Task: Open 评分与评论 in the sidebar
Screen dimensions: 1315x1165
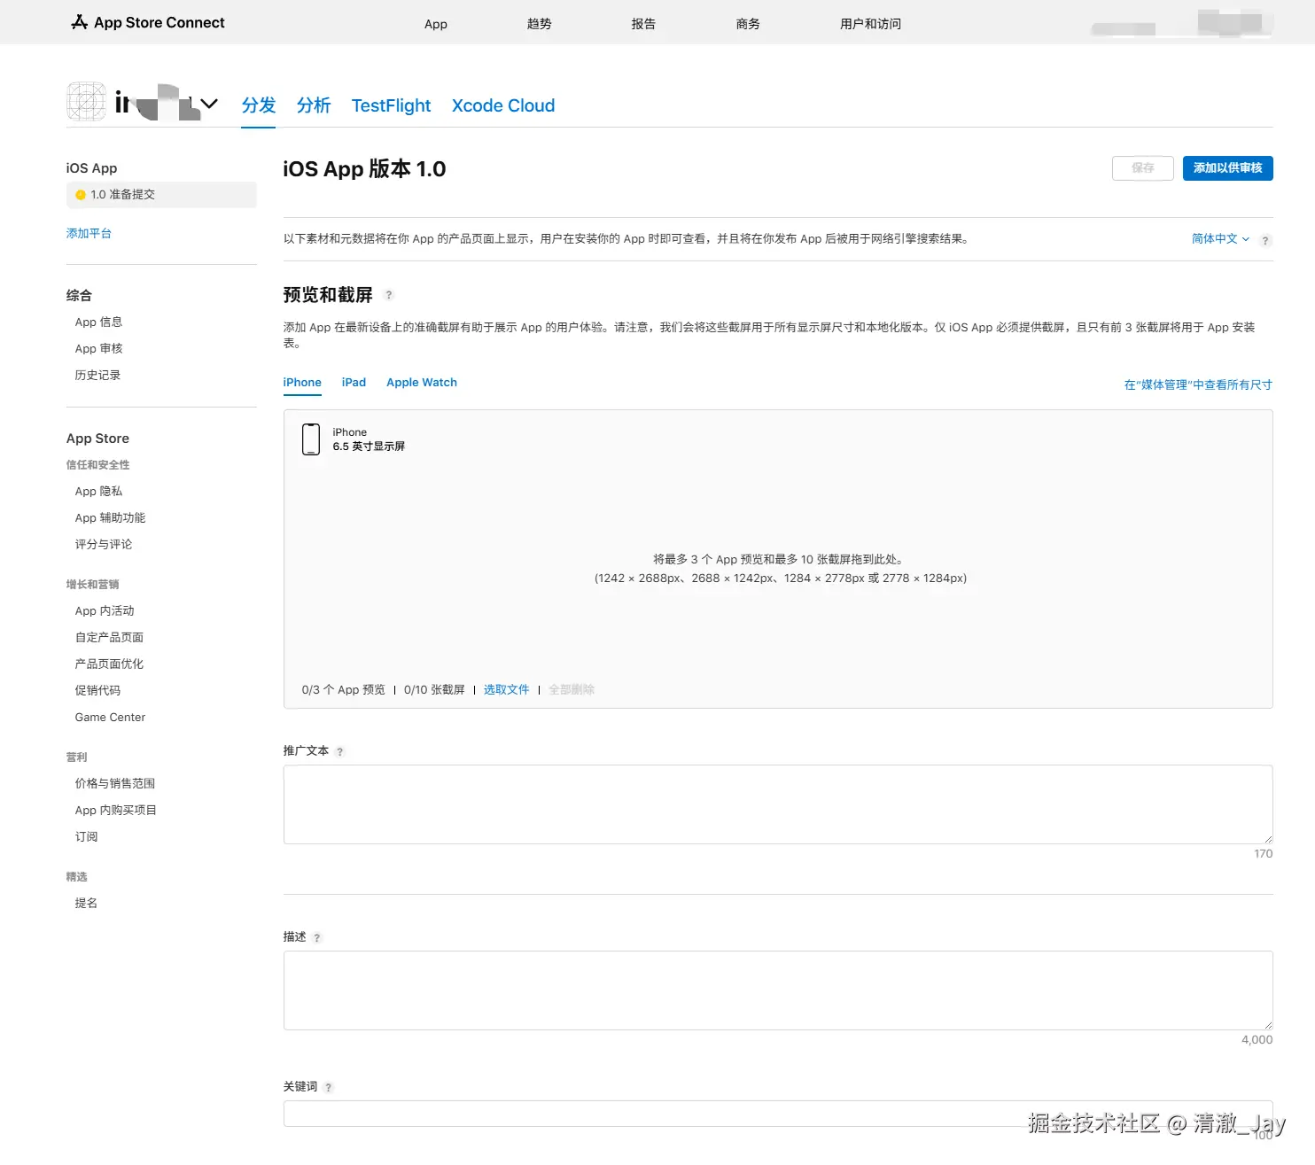Action: (x=104, y=545)
